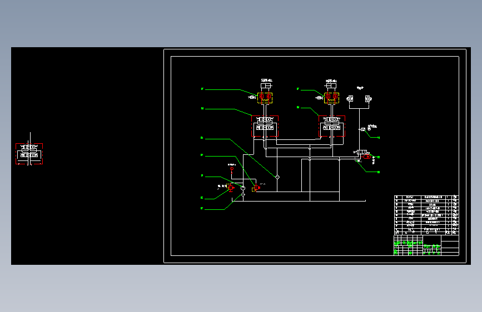Select the detached valve block outside the drawing frame
The height and width of the screenshot is (312, 482).
29,154
